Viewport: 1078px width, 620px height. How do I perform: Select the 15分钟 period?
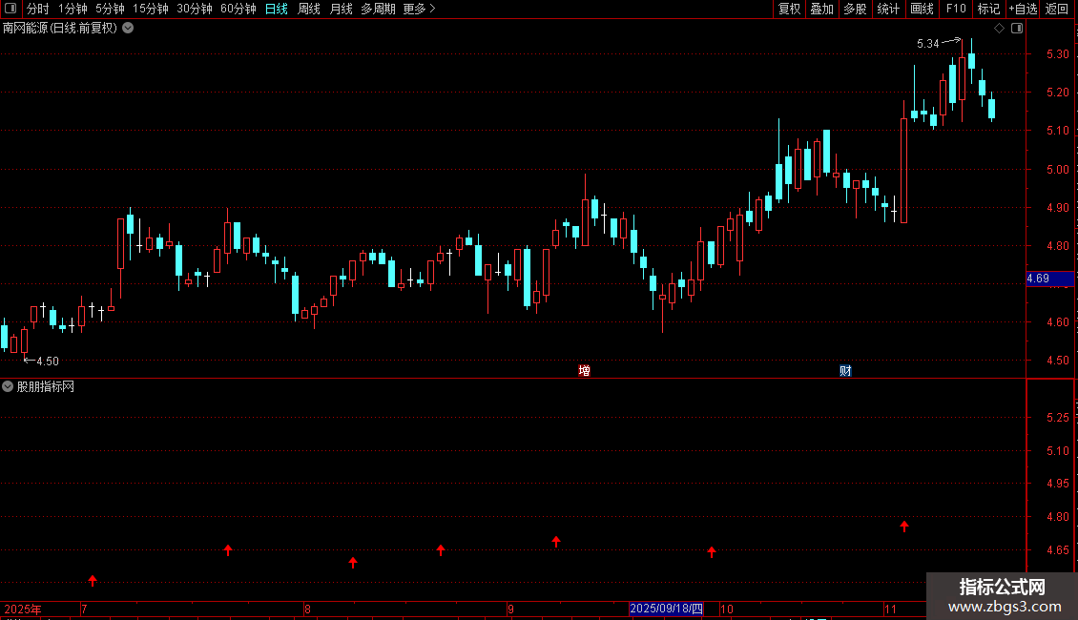coord(151,9)
